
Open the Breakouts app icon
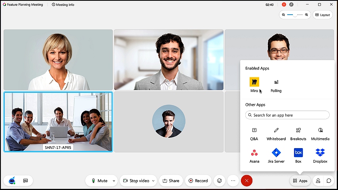pos(298,130)
